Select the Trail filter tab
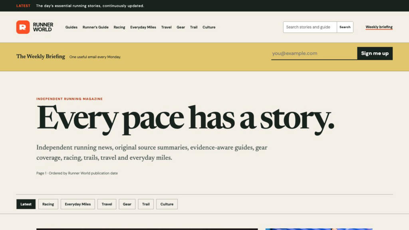This screenshot has width=409, height=230. click(145, 204)
